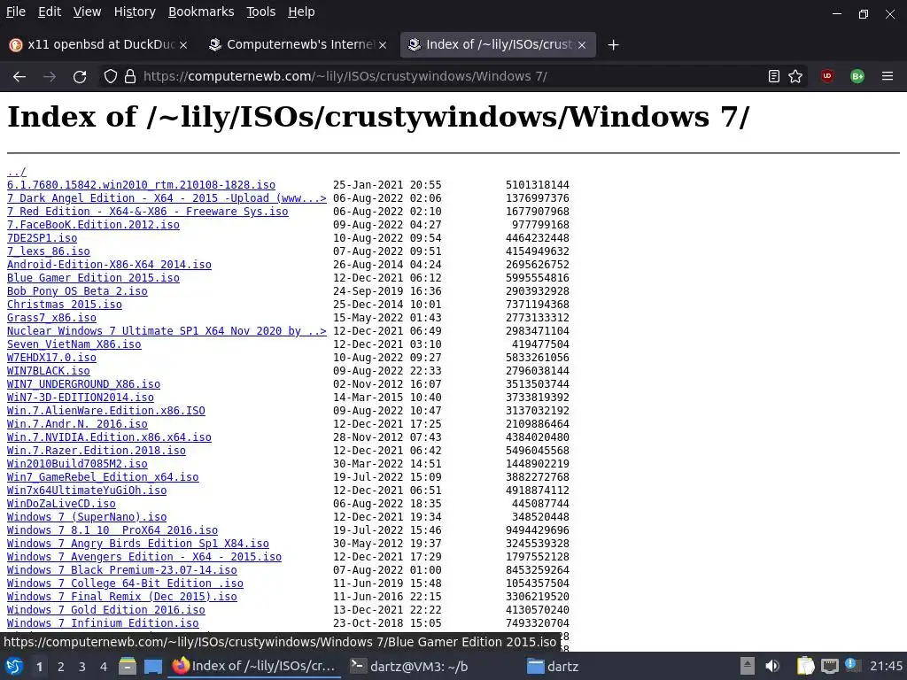Close the x11 openbsd DuckDuckGo tab
Viewport: 907px width, 680px height.
pyautogui.click(x=182, y=45)
